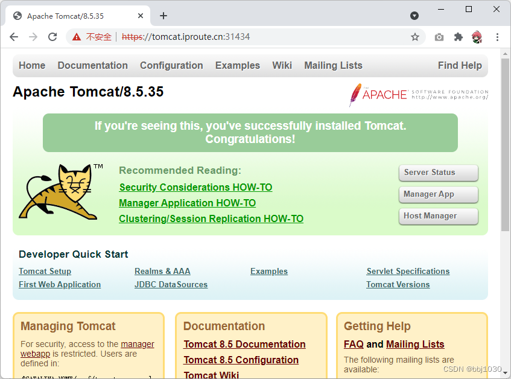Go back using the browser back arrow
This screenshot has width=511, height=379.
[14, 37]
